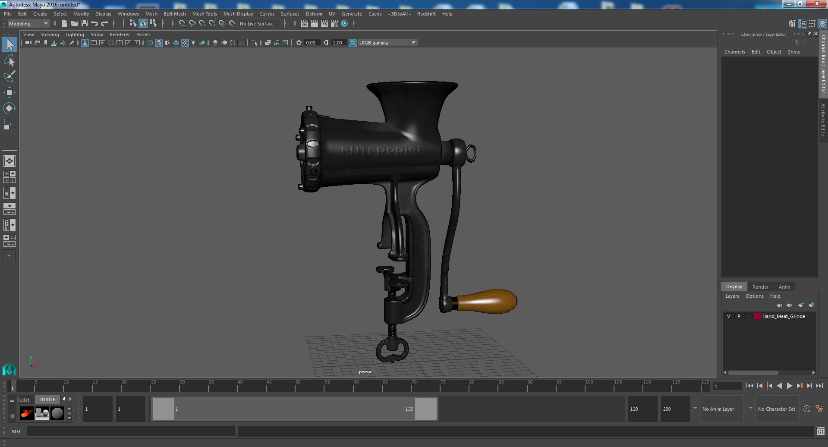Open the viewport Shading menu
The height and width of the screenshot is (447, 828).
[50, 35]
